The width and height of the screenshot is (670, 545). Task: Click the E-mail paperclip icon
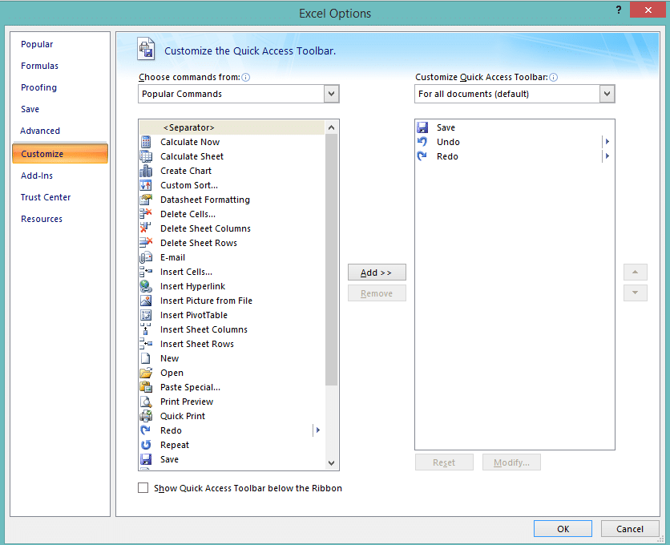click(x=146, y=257)
